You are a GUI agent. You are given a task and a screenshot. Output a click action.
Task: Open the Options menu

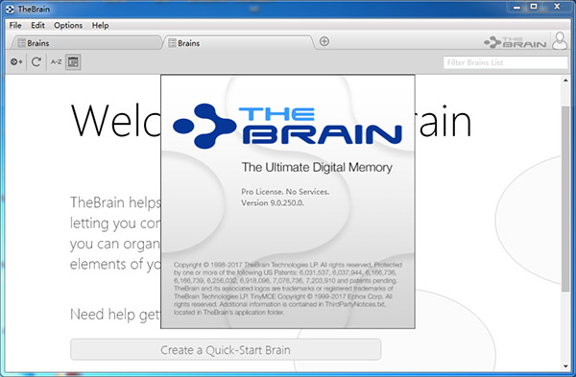tap(68, 25)
